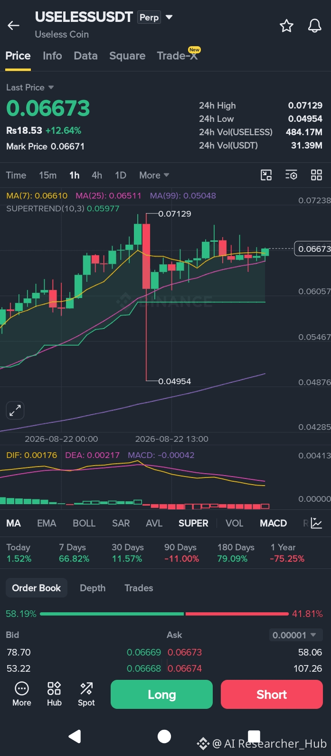Add USELESSUSDT to favorites with star

[286, 26]
